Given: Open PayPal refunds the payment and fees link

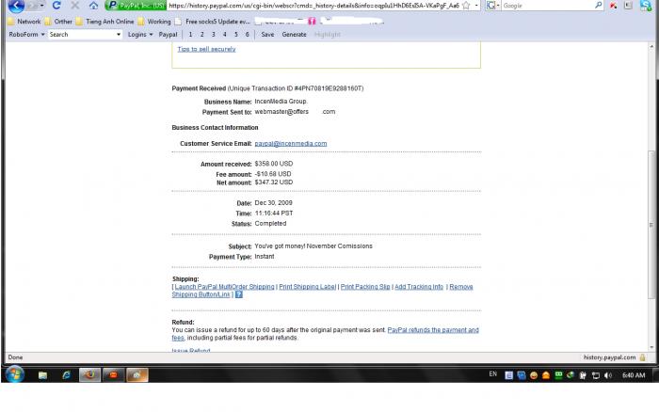Looking at the screenshot, I should pyautogui.click(x=433, y=330).
